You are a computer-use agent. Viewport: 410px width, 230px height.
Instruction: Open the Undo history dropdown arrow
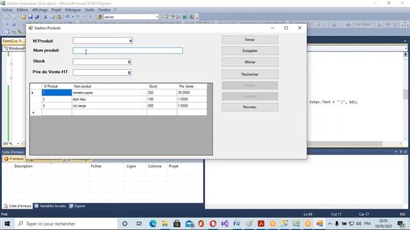tap(72, 17)
